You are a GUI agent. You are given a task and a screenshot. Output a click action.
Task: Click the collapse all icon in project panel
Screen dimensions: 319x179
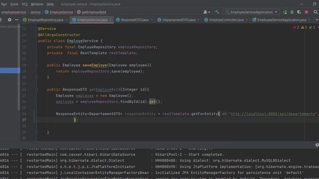1,20
